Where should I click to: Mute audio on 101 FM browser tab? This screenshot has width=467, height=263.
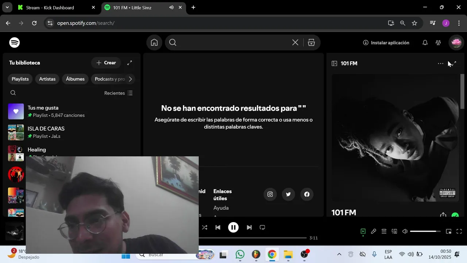point(171,7)
